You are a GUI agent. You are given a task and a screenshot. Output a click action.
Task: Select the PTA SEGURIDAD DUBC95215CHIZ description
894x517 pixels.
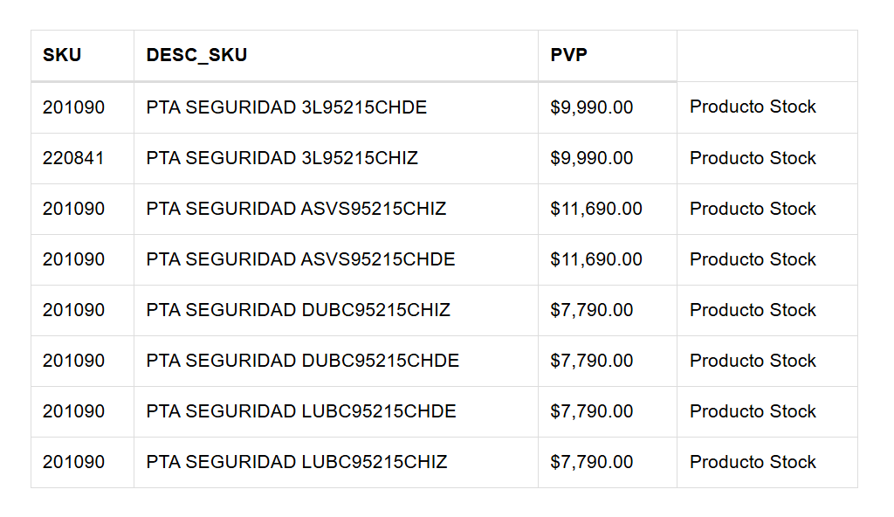point(298,310)
